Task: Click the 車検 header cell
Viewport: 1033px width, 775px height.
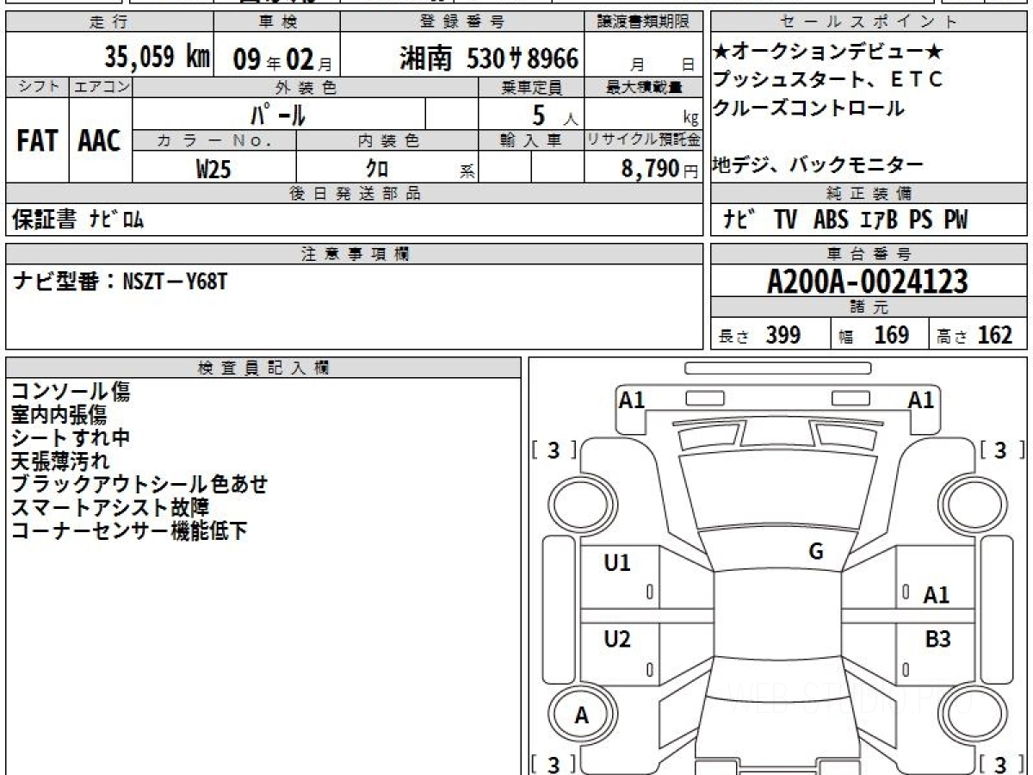Action: [x=276, y=22]
